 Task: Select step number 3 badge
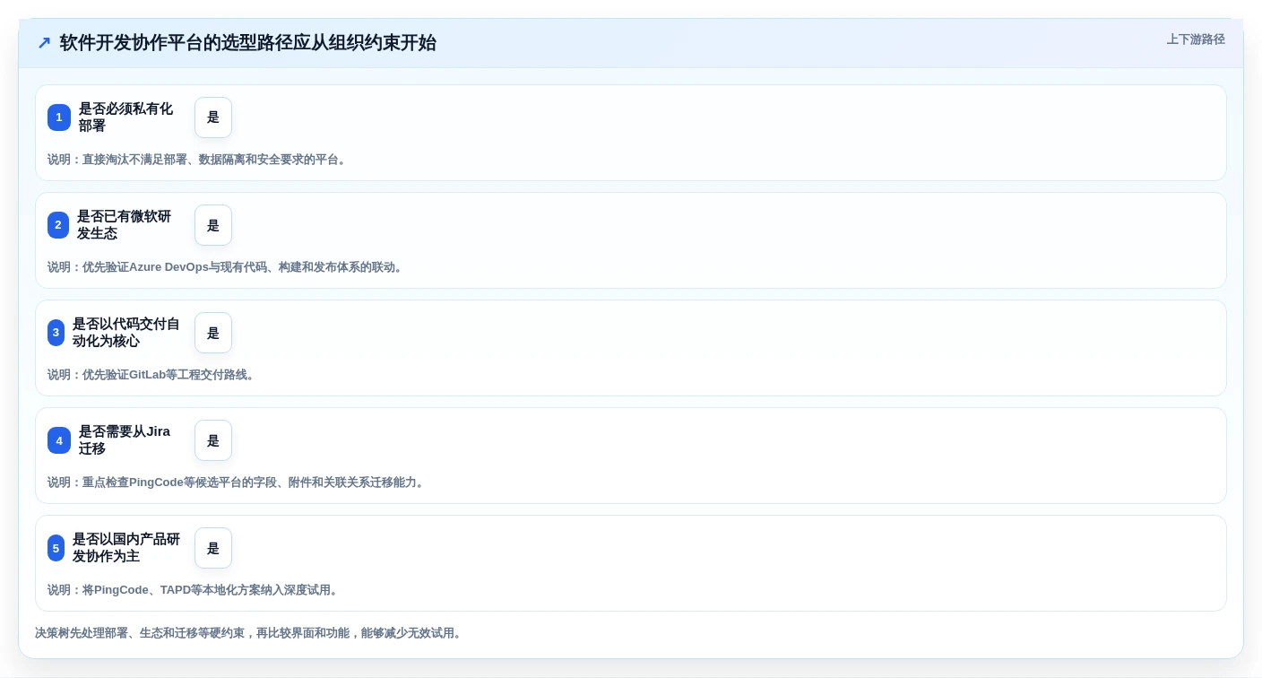pyautogui.click(x=56, y=333)
